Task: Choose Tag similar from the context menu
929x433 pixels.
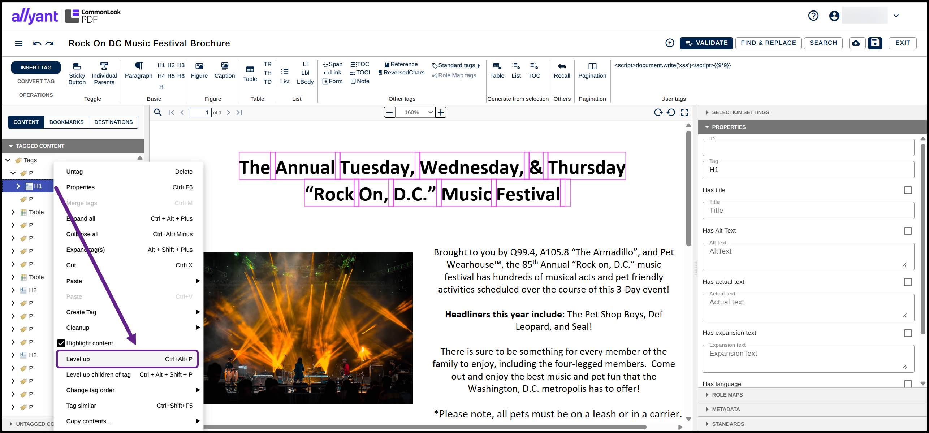Action: tap(129, 406)
